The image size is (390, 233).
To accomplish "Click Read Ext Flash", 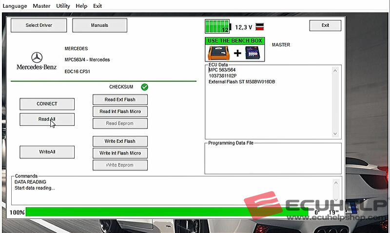I will (120, 100).
